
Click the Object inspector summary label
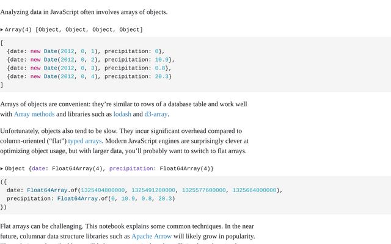(15, 168)
